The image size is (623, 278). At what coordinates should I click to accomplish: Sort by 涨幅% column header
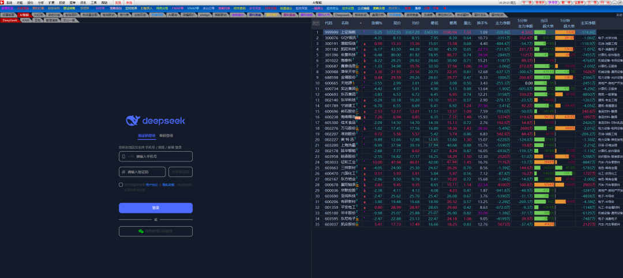[377, 22]
